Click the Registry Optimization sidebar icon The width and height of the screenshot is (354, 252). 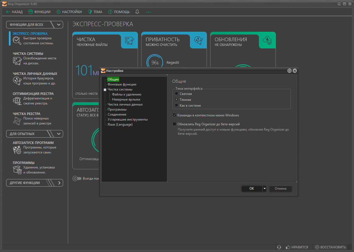tap(17, 101)
